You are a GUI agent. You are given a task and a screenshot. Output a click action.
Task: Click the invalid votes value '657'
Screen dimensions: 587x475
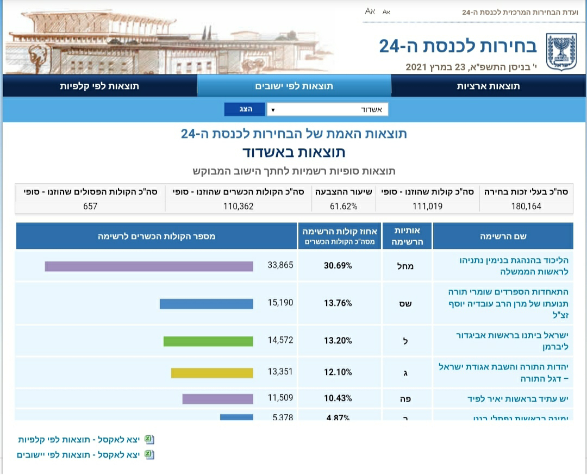click(x=90, y=206)
